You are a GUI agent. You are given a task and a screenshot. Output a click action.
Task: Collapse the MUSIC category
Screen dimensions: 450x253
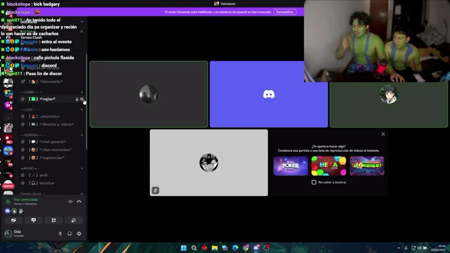30,168
